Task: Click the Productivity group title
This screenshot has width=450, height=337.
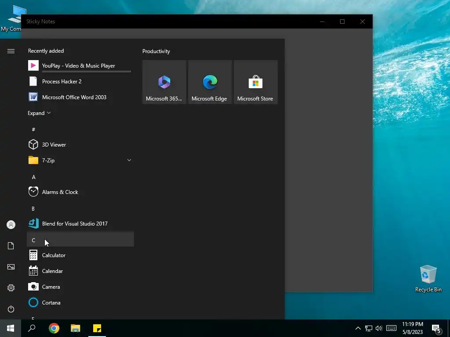Action: click(x=156, y=51)
